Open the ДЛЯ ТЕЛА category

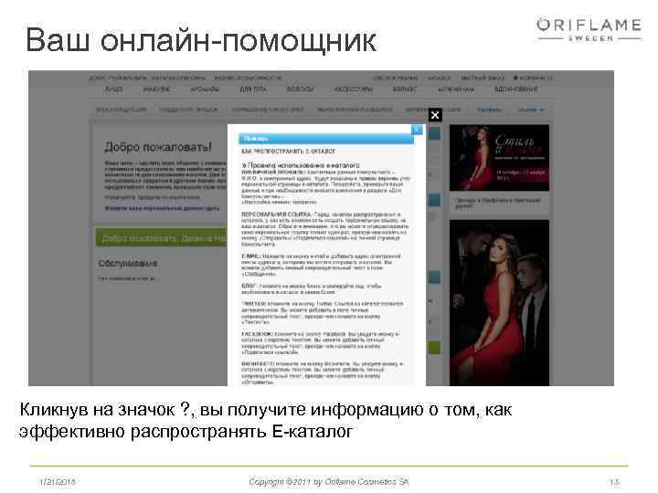click(253, 89)
